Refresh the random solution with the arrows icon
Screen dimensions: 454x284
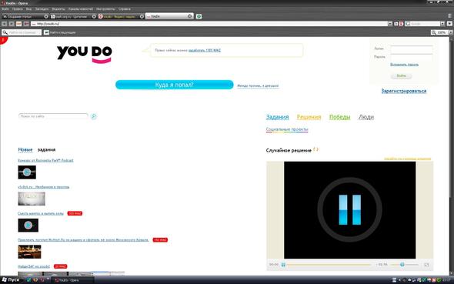click(315, 149)
